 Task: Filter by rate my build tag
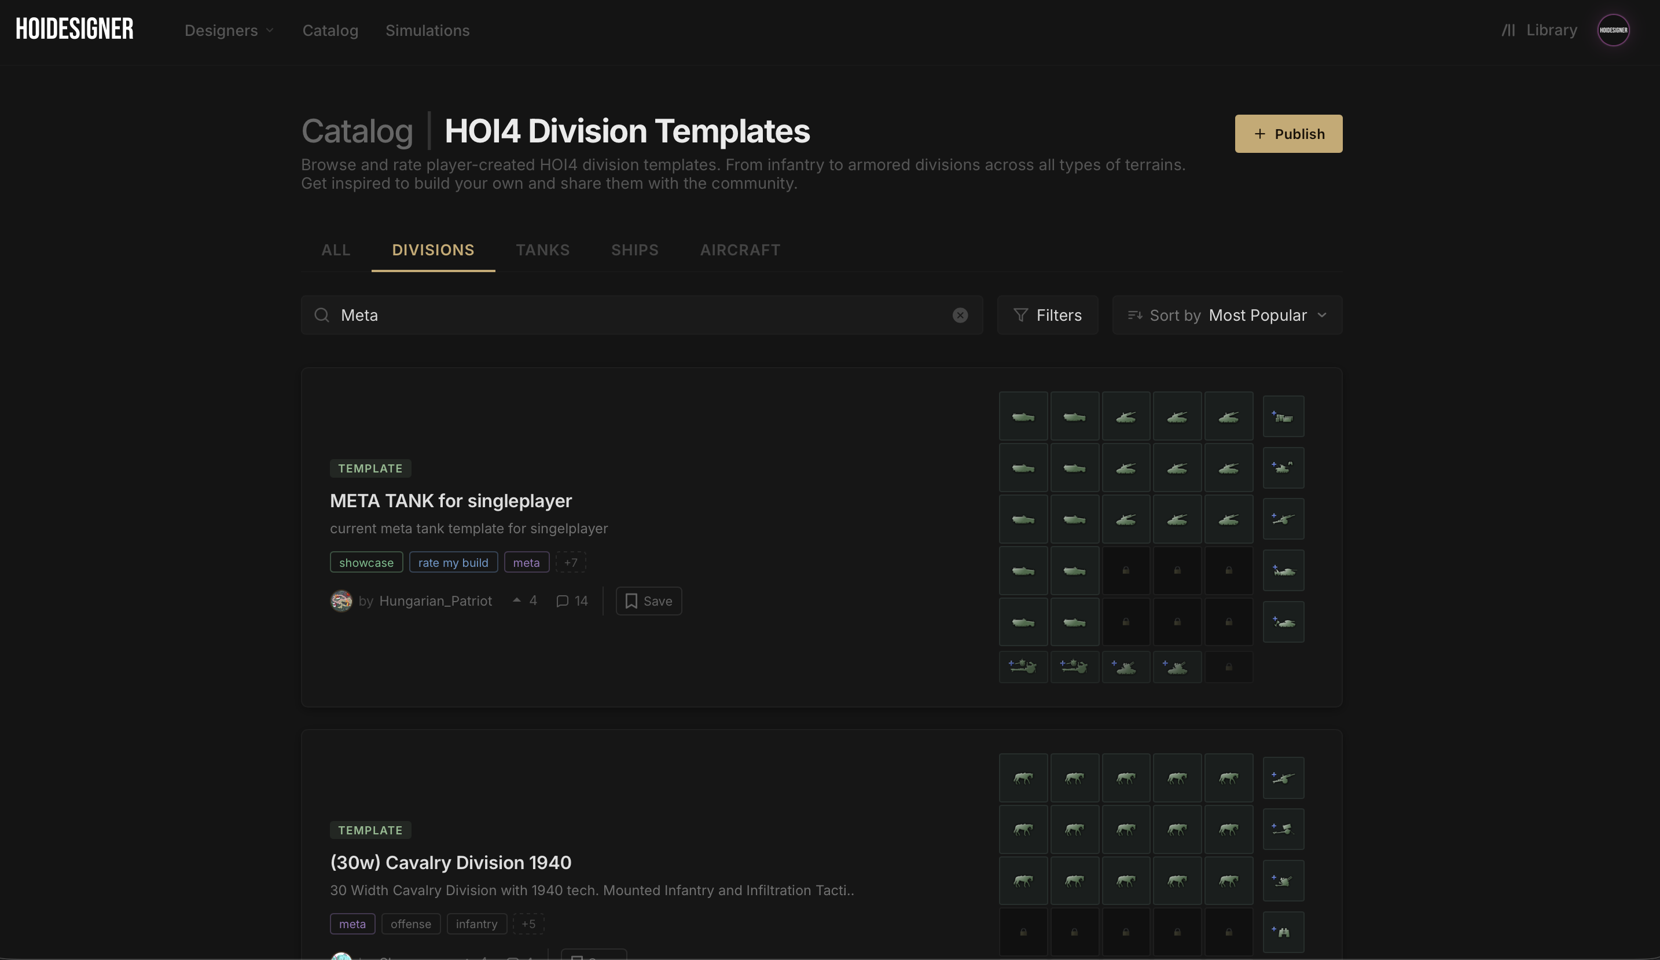[x=453, y=562]
